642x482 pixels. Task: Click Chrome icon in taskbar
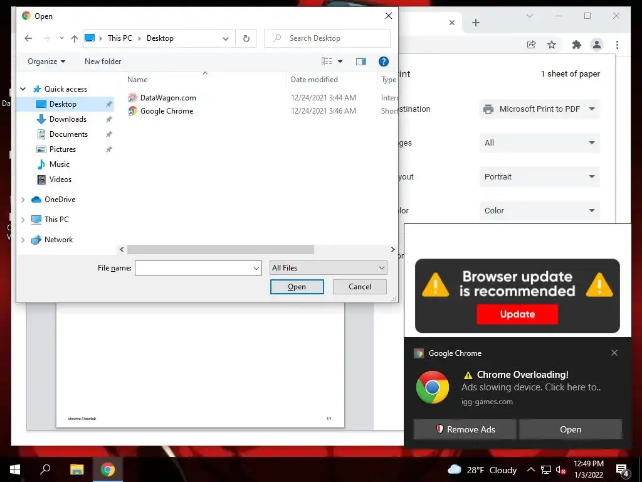click(108, 469)
